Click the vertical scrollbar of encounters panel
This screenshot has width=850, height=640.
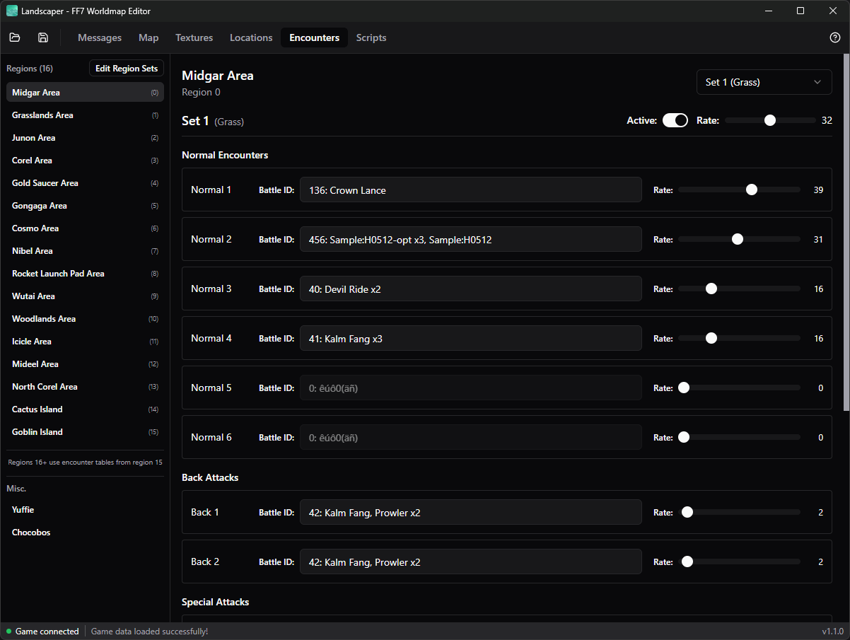click(846, 232)
